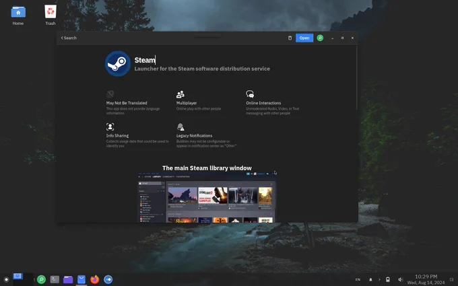Image resolution: width=458 pixels, height=286 pixels.
Task: Click the trash uninstall icon in header
Action: [290, 38]
